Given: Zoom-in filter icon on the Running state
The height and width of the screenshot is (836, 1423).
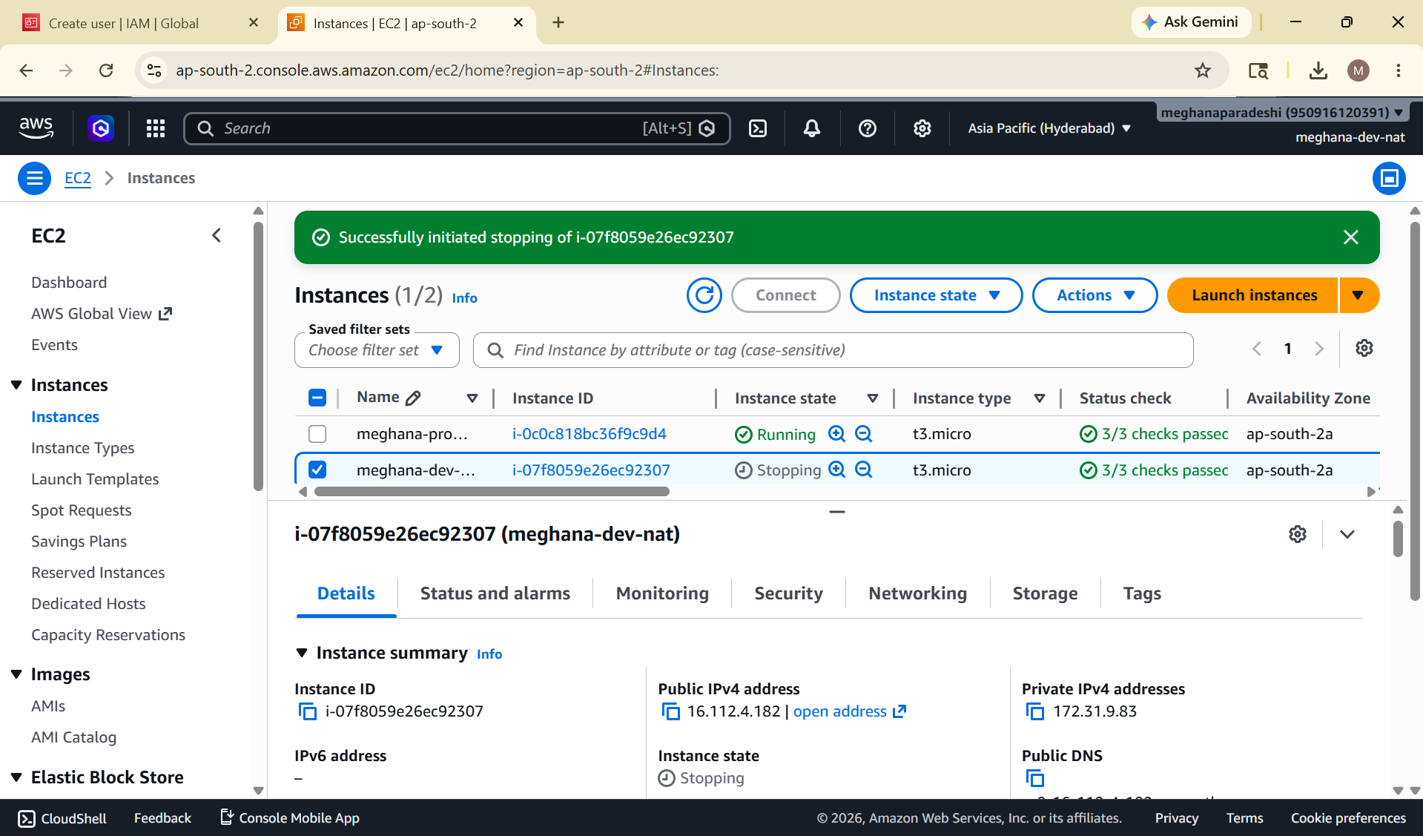Looking at the screenshot, I should 836,434.
